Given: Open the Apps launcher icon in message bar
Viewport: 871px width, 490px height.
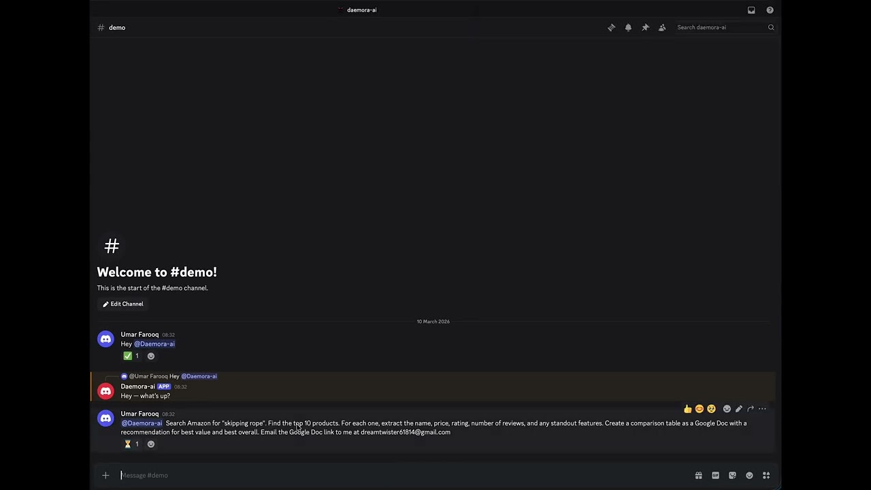Looking at the screenshot, I should (766, 475).
